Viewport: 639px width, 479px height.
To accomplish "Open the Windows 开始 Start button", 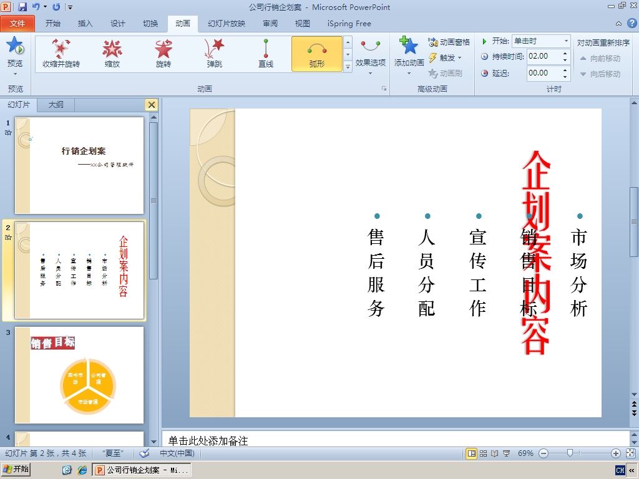I will [16, 469].
